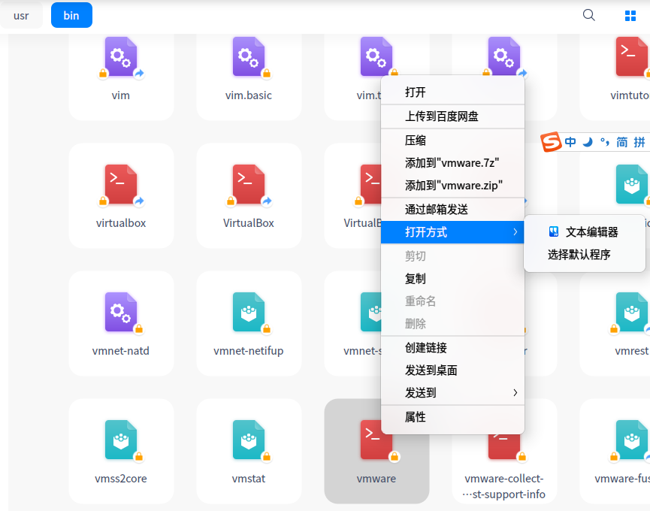Image resolution: width=650 pixels, height=511 pixels.
Task: Select the vmrest file icon
Action: click(x=632, y=312)
